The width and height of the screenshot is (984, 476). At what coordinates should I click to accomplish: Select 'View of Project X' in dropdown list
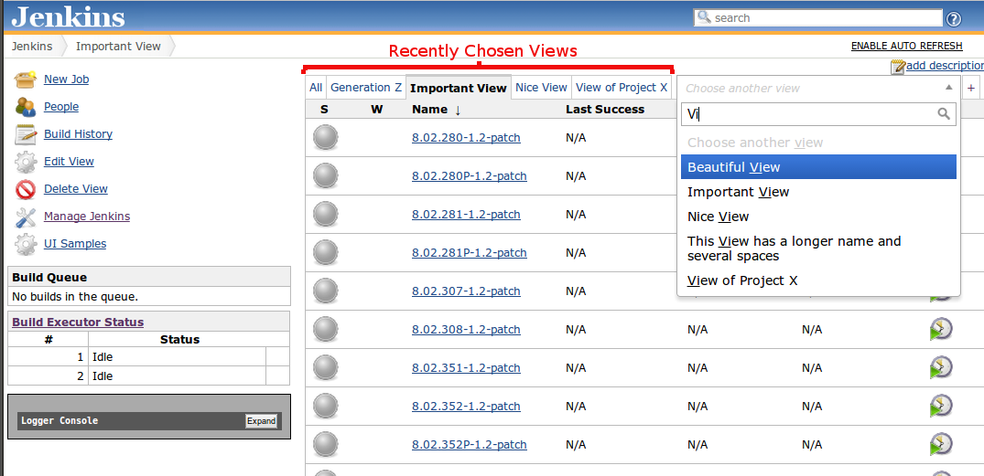point(818,280)
